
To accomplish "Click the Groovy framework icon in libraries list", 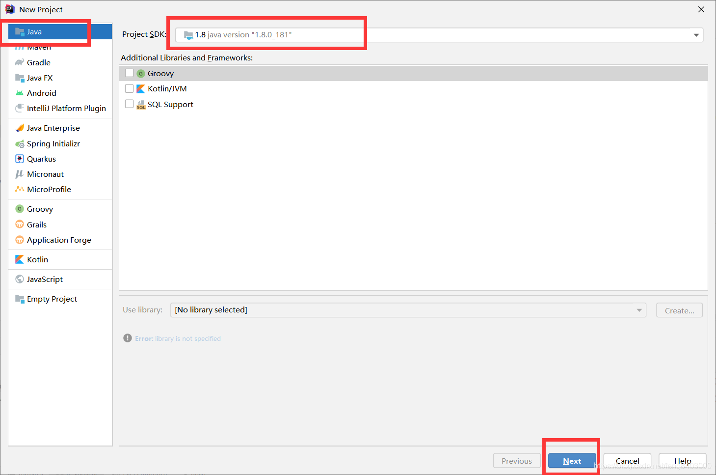I will click(x=141, y=73).
